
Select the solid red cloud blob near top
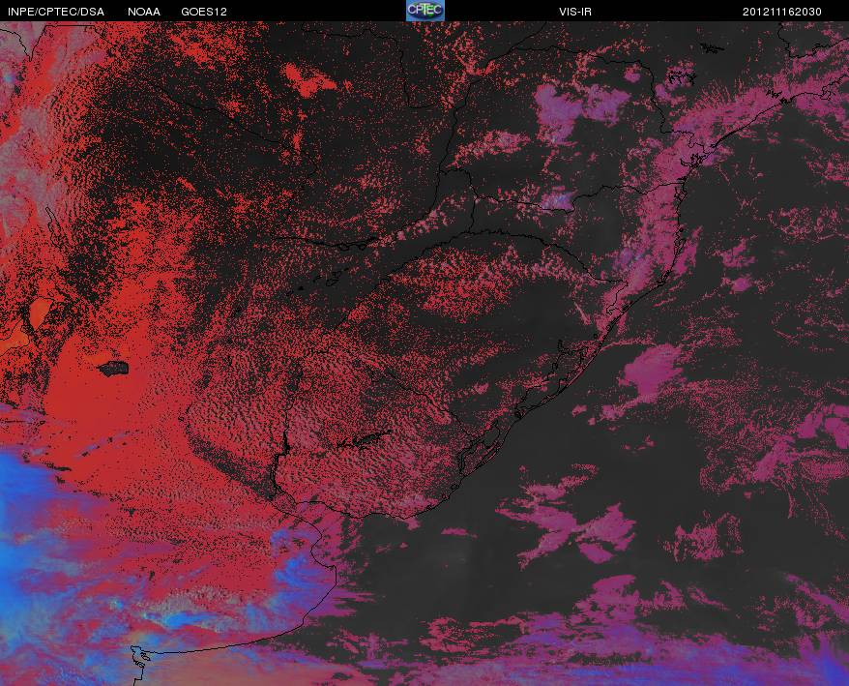click(x=309, y=80)
